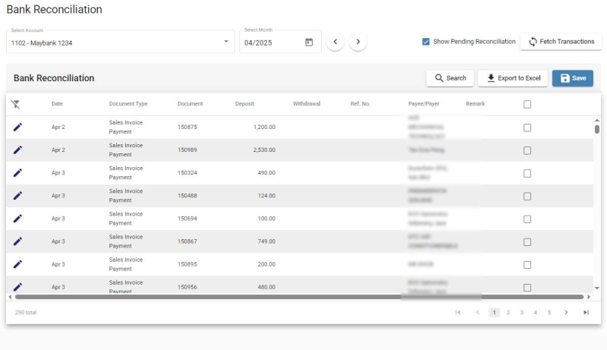Tick checkbox for document 150989
Image resolution: width=607 pixels, height=350 pixels.
(x=527, y=150)
